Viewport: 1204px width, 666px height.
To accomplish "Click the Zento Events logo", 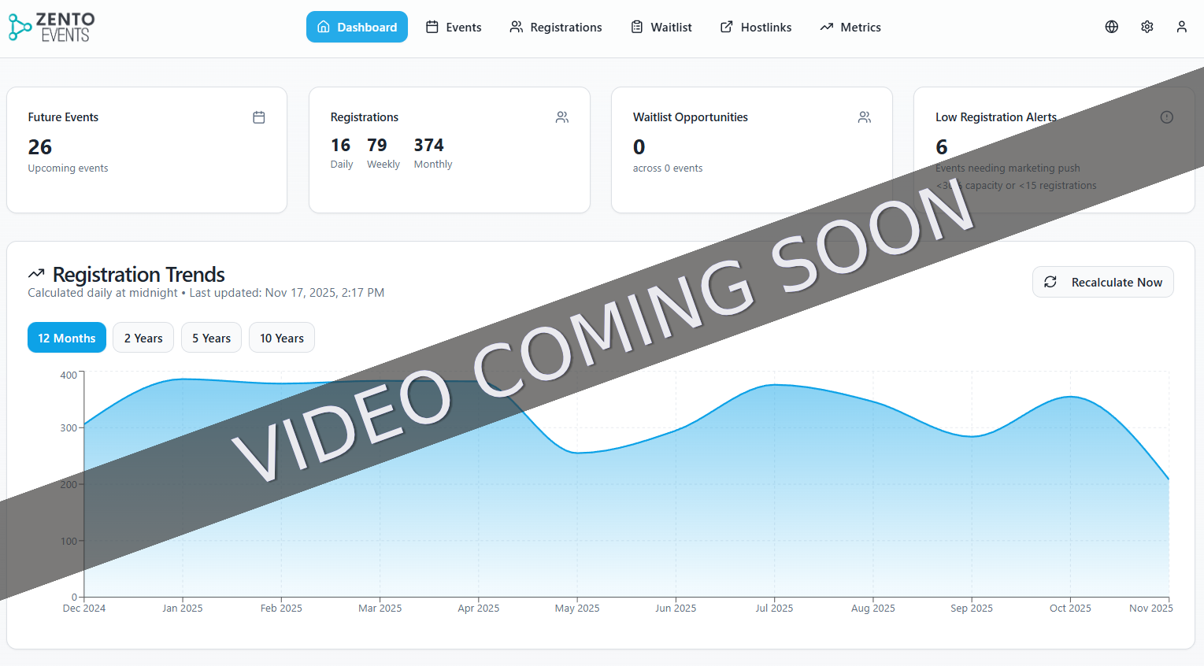I will tap(52, 27).
